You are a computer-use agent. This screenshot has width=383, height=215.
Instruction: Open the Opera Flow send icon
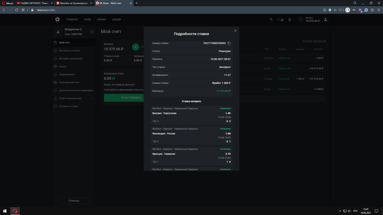click(335, 10)
